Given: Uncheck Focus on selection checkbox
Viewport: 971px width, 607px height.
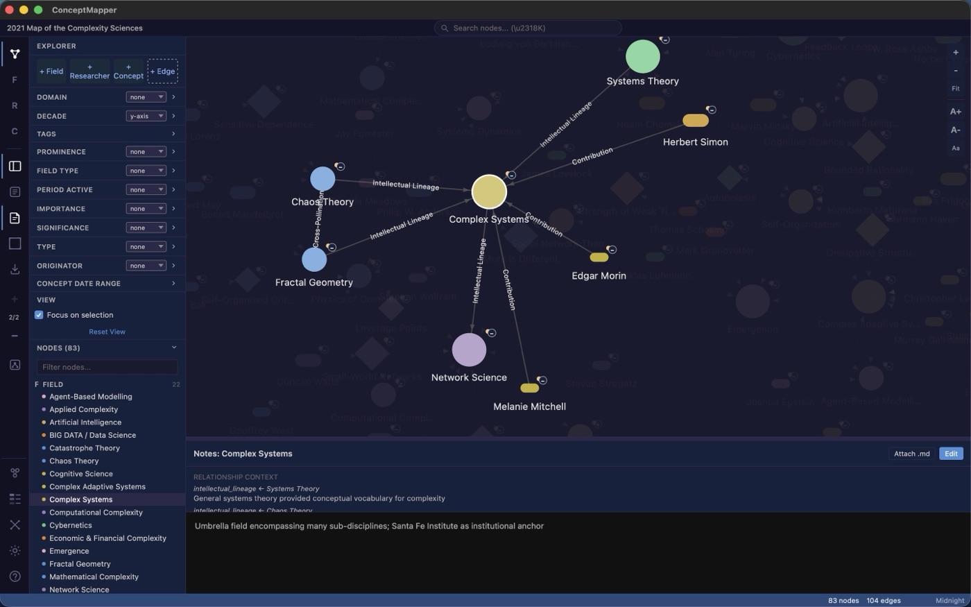Looking at the screenshot, I should point(39,315).
